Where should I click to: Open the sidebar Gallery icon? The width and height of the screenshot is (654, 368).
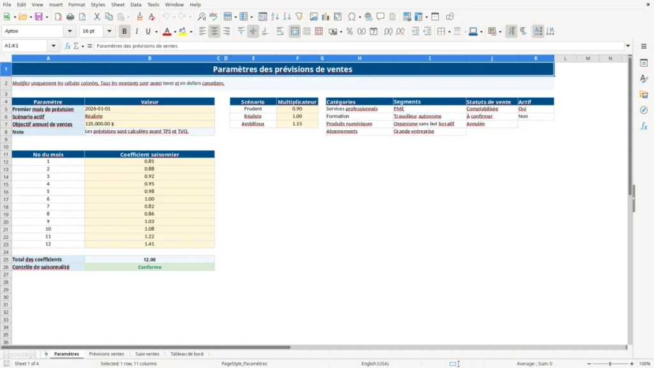[x=644, y=95]
